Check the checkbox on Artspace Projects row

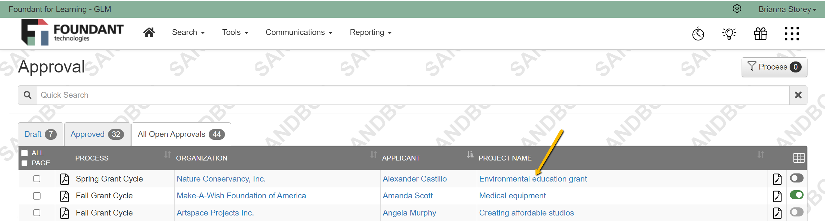coord(37,213)
